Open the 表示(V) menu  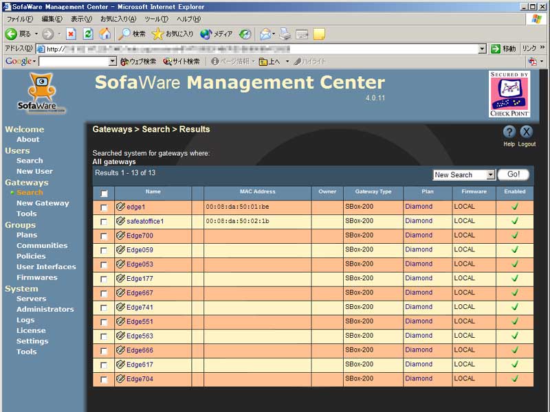click(x=81, y=19)
